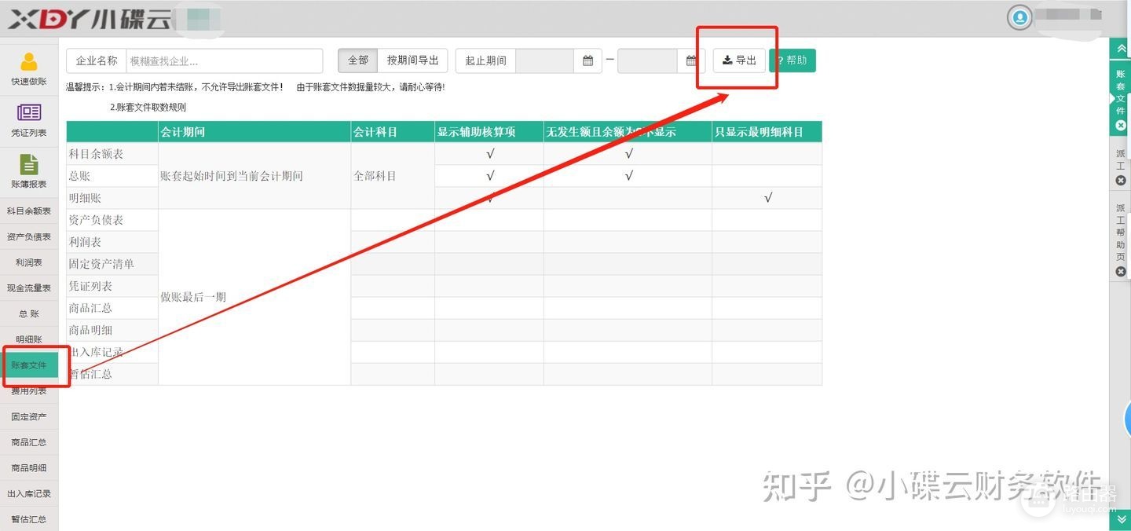The width and height of the screenshot is (1131, 531).
Task: Select the 全部 export mode
Action: [x=357, y=60]
